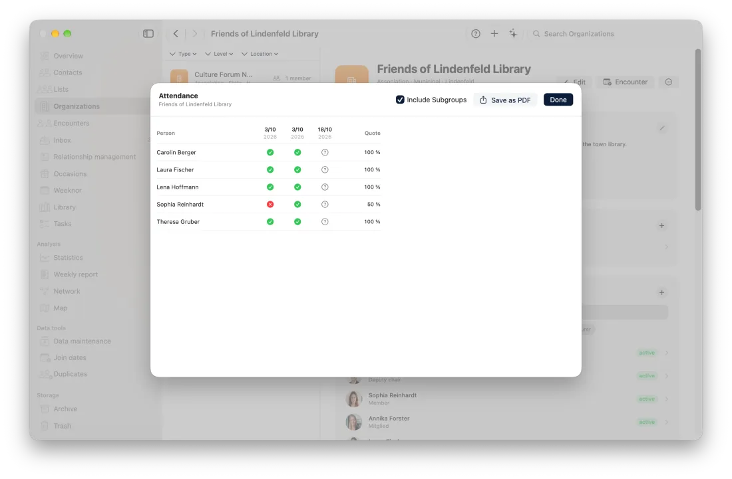
Task: Set Laura Fischer's unknown status for 18/10
Action: click(x=325, y=169)
